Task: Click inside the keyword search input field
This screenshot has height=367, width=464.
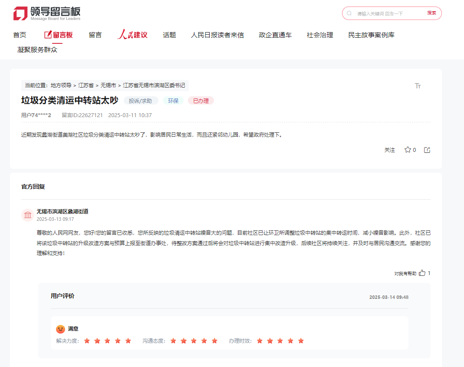Action: [382, 13]
